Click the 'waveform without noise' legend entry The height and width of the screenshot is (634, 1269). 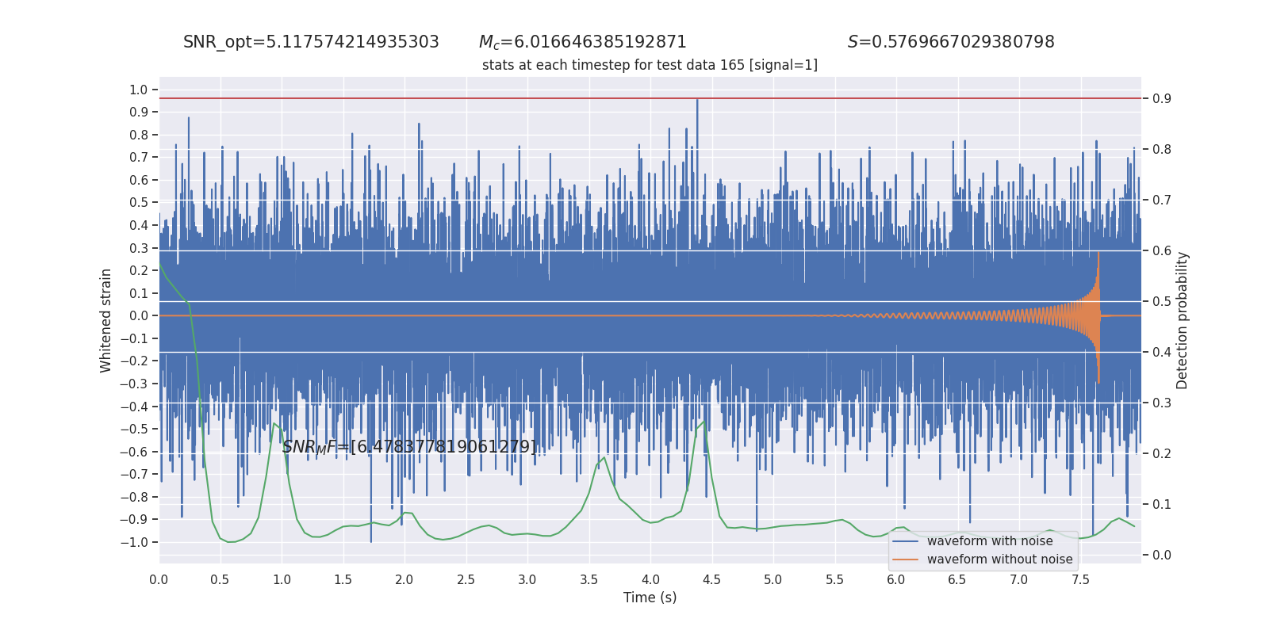pos(999,560)
